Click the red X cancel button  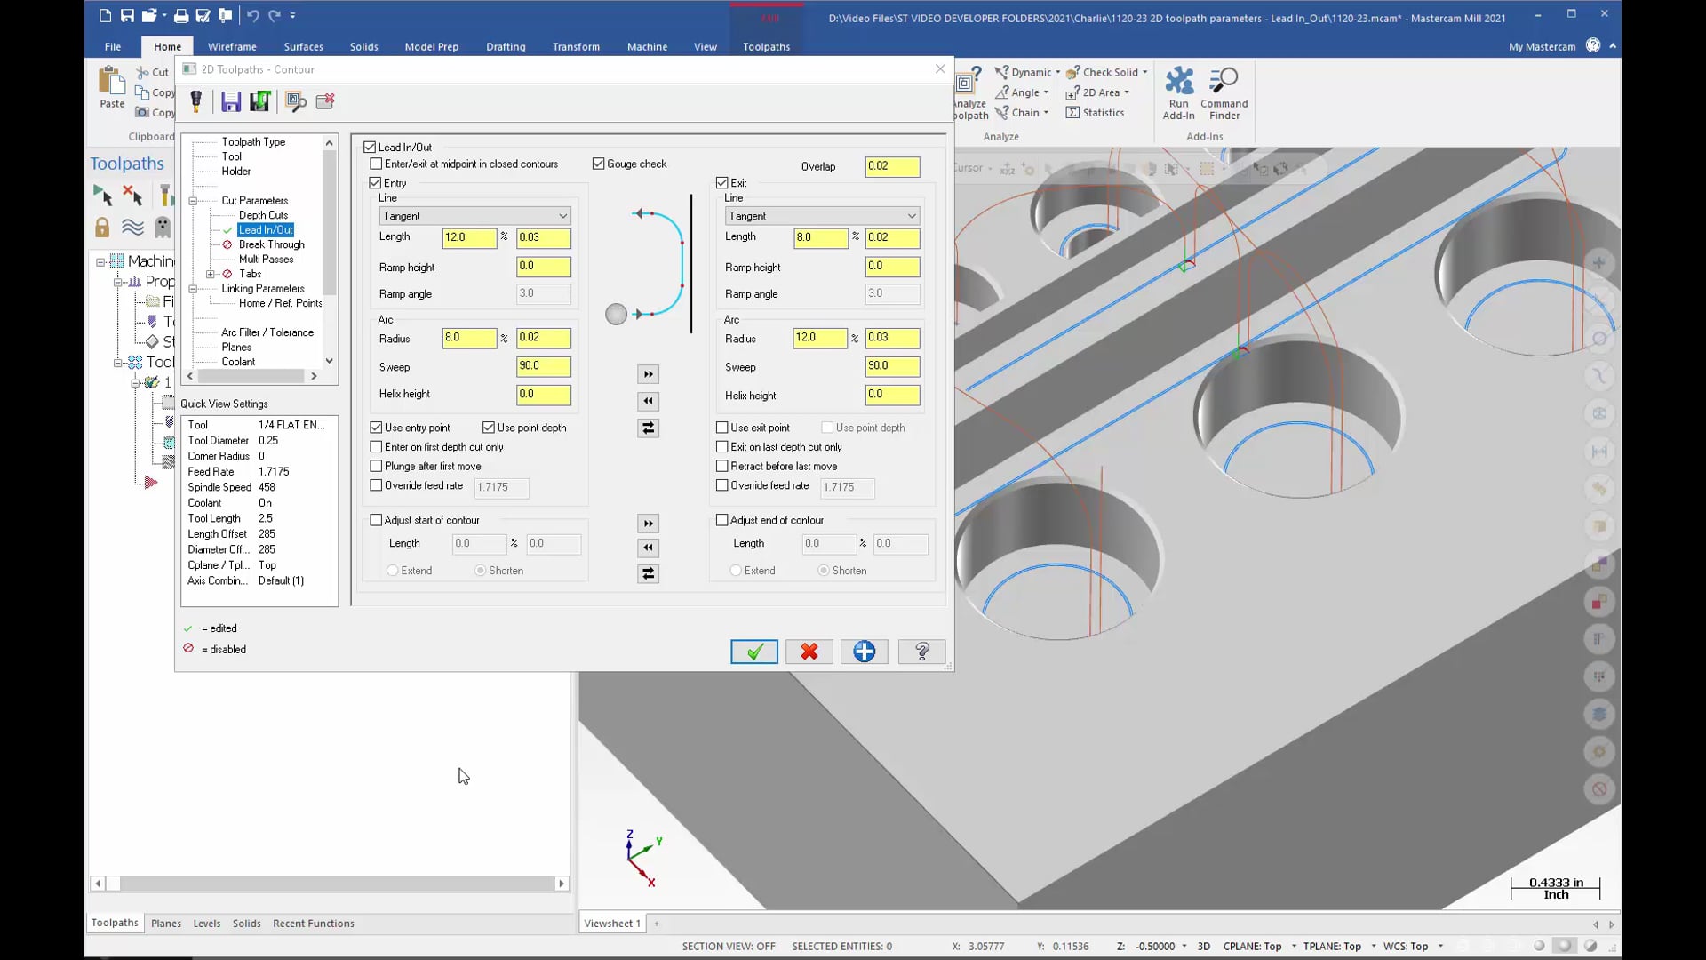point(809,652)
